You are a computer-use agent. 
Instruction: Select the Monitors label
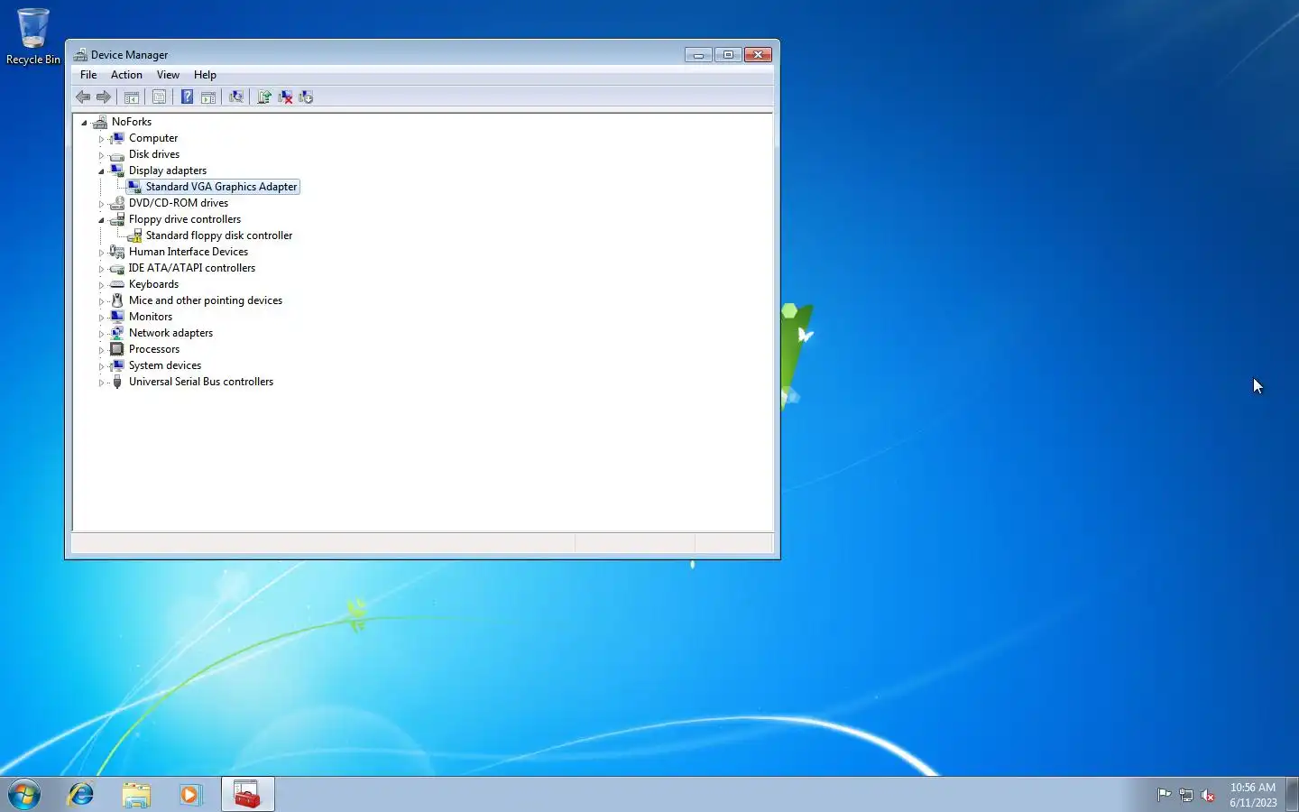151,317
